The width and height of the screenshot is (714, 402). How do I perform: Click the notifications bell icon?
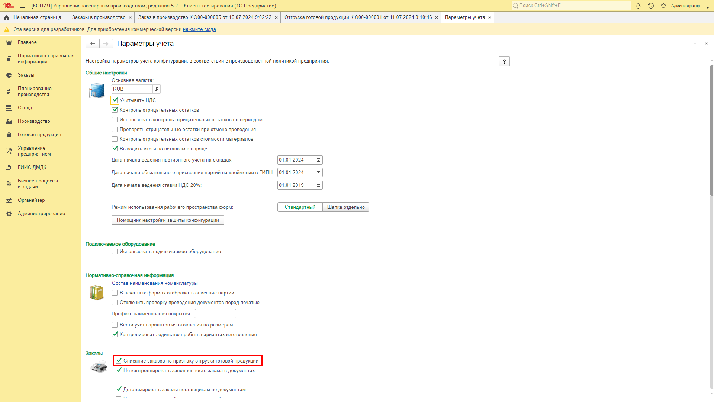tap(638, 6)
